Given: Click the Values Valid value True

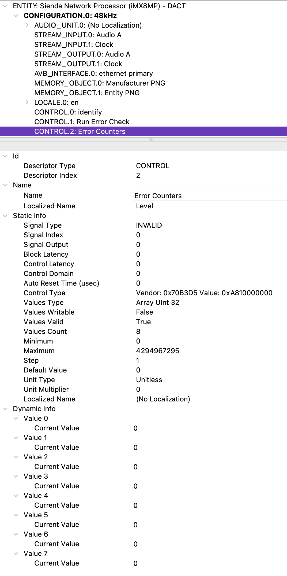Looking at the screenshot, I should click(143, 322).
